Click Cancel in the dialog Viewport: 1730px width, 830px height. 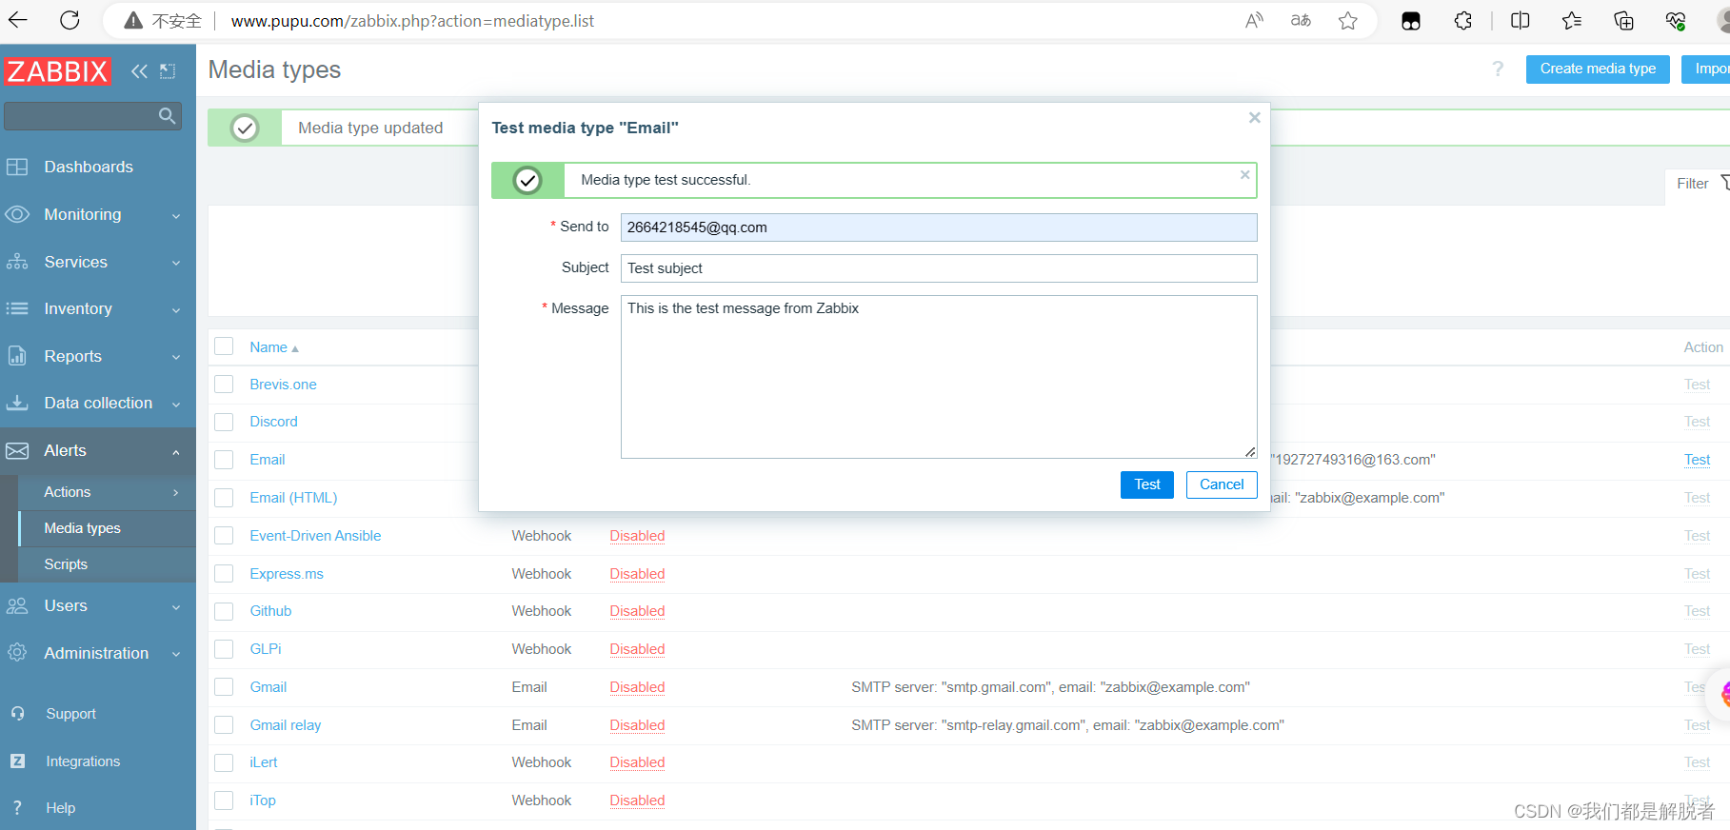tap(1222, 484)
